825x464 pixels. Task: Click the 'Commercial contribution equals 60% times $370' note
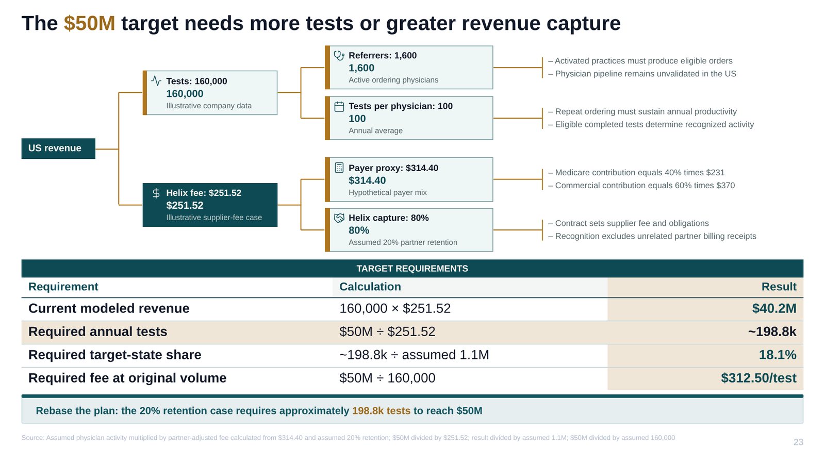[x=641, y=186]
